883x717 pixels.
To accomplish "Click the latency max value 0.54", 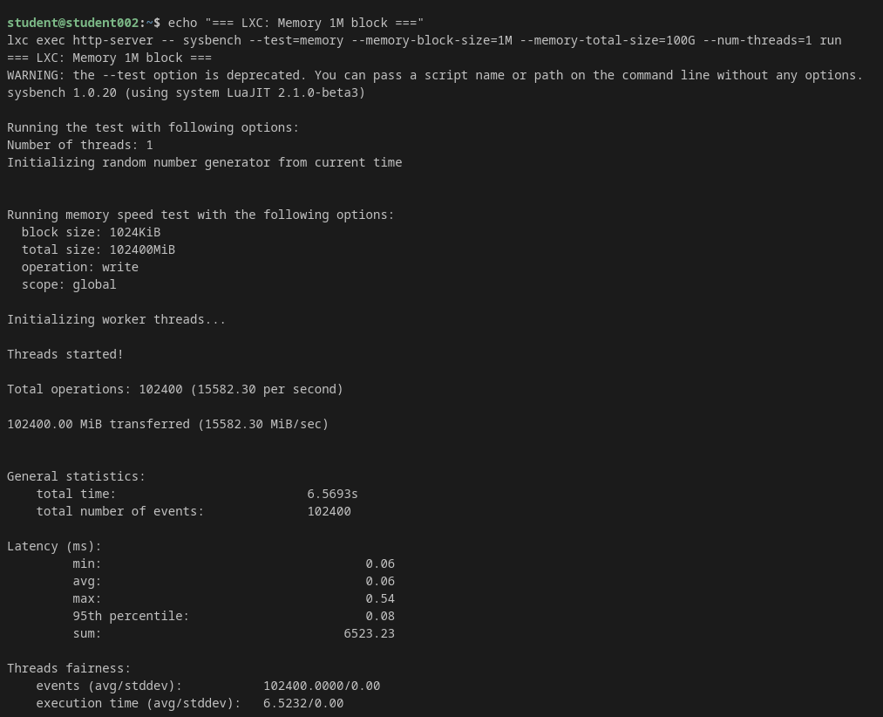I will [380, 599].
